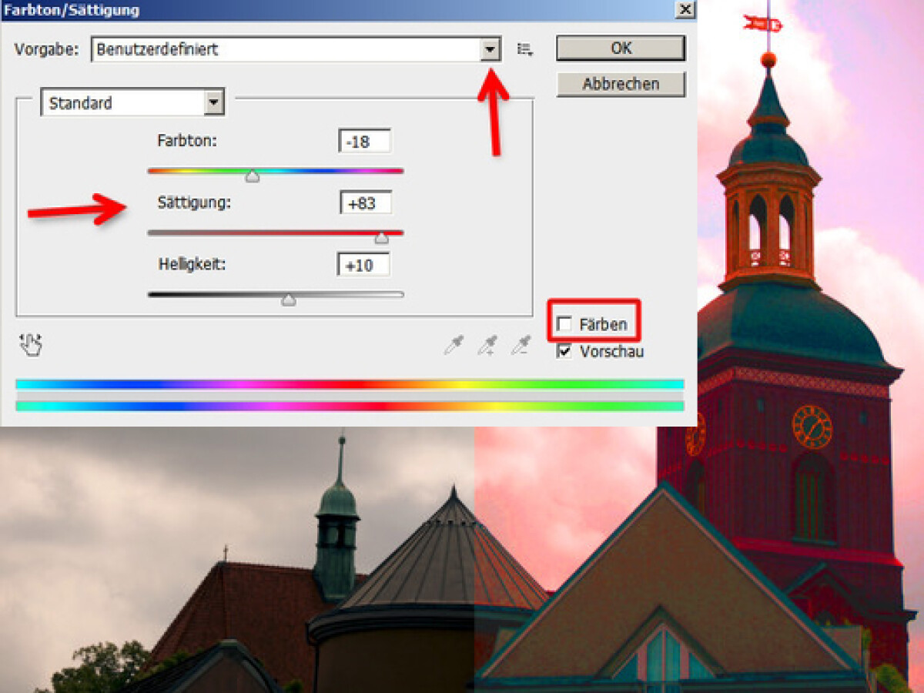Pick the plain eyedropper tool

click(454, 346)
